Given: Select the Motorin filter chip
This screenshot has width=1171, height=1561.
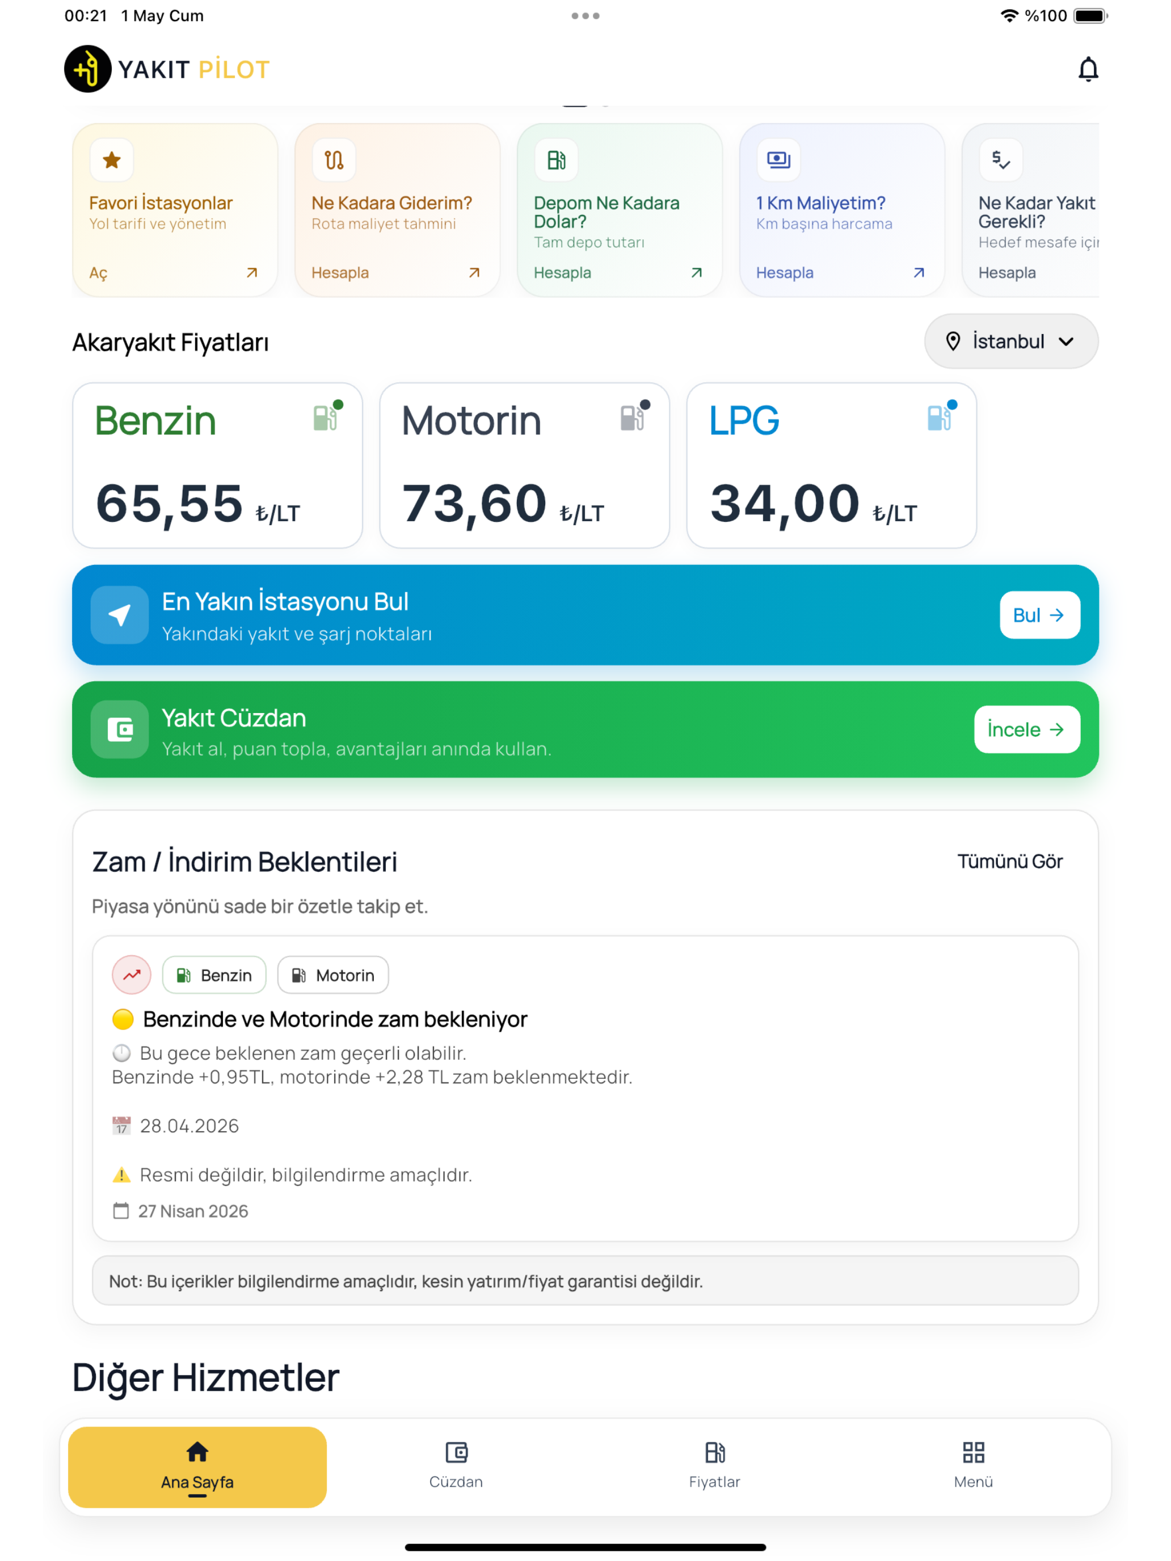Looking at the screenshot, I should (x=332, y=975).
